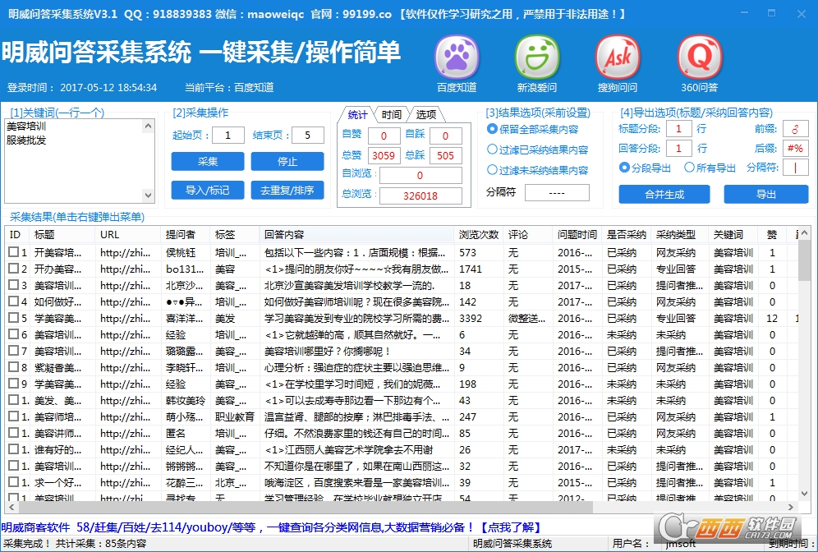Edit the 标题分段 row count field
This screenshot has height=552, width=818.
[x=678, y=128]
